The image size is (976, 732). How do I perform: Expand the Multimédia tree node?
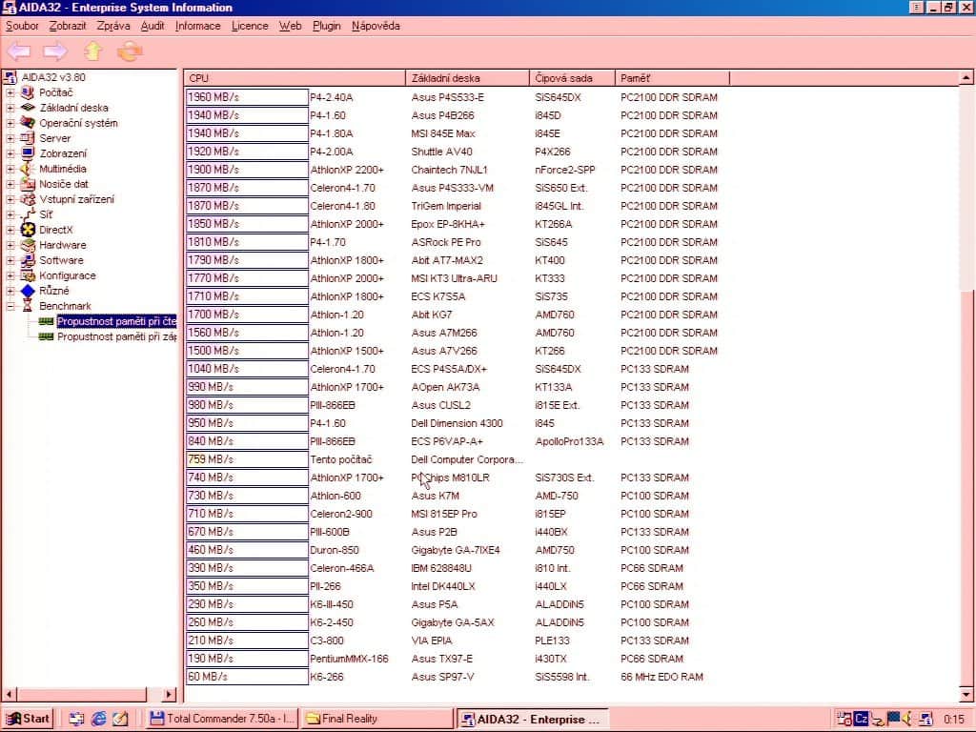10,169
